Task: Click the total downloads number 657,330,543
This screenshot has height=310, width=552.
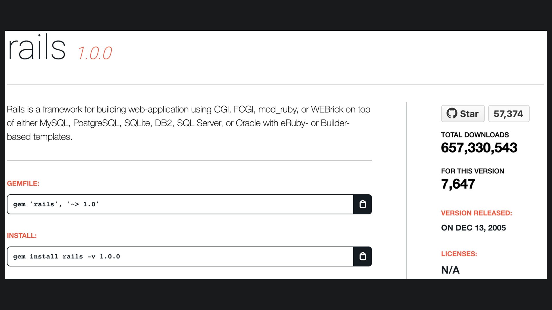Action: [x=479, y=148]
